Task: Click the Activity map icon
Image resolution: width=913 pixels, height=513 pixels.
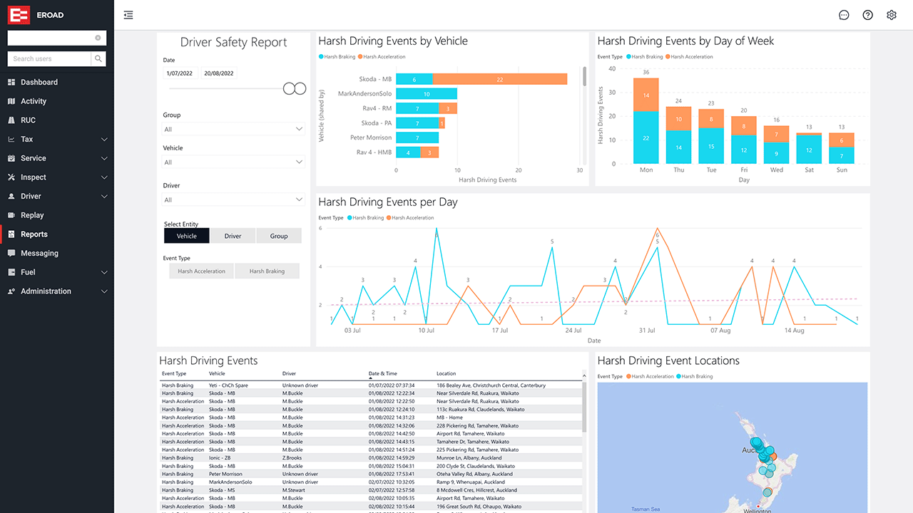Action: pos(11,101)
